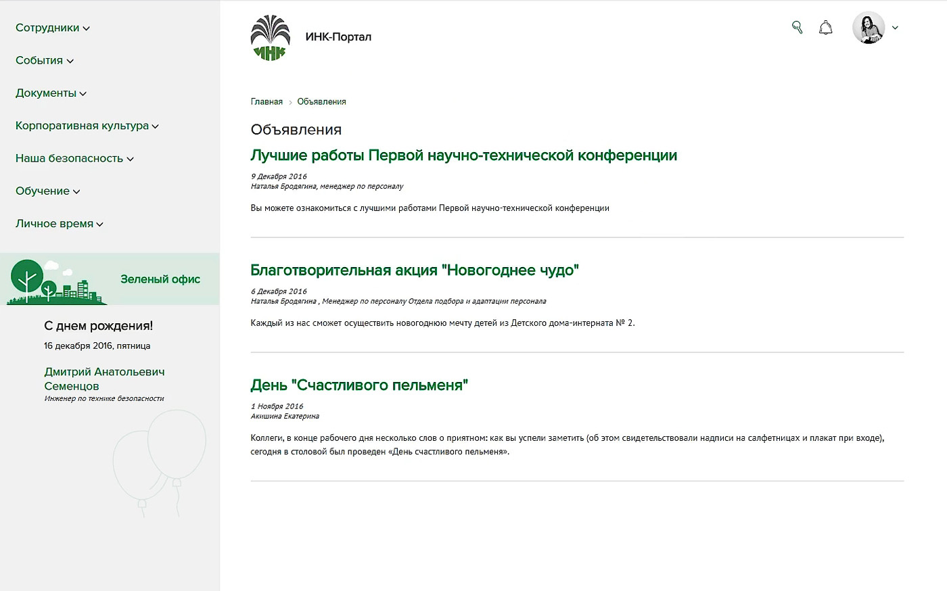Click Главная in the breadcrumb trail
This screenshot has height=591, width=947.
click(267, 101)
